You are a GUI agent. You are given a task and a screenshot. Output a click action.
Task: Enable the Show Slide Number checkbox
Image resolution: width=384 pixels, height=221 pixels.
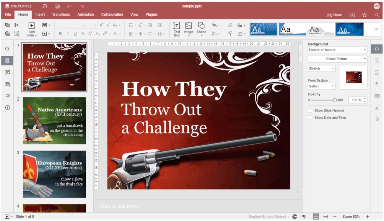310,110
